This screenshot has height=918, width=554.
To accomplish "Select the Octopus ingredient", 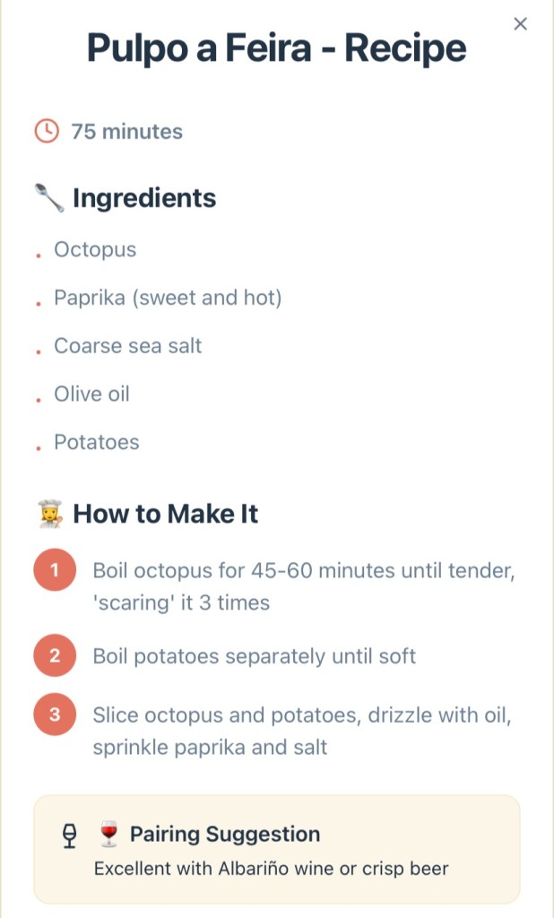I will [x=95, y=249].
